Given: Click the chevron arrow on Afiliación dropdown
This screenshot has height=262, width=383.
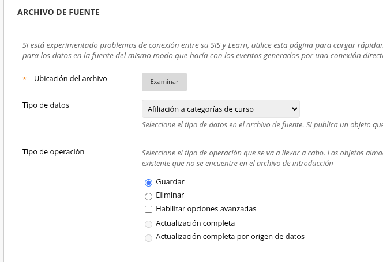Looking at the screenshot, I should pos(295,109).
